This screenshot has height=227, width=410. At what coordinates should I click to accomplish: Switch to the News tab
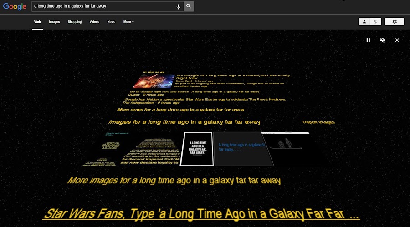click(111, 22)
